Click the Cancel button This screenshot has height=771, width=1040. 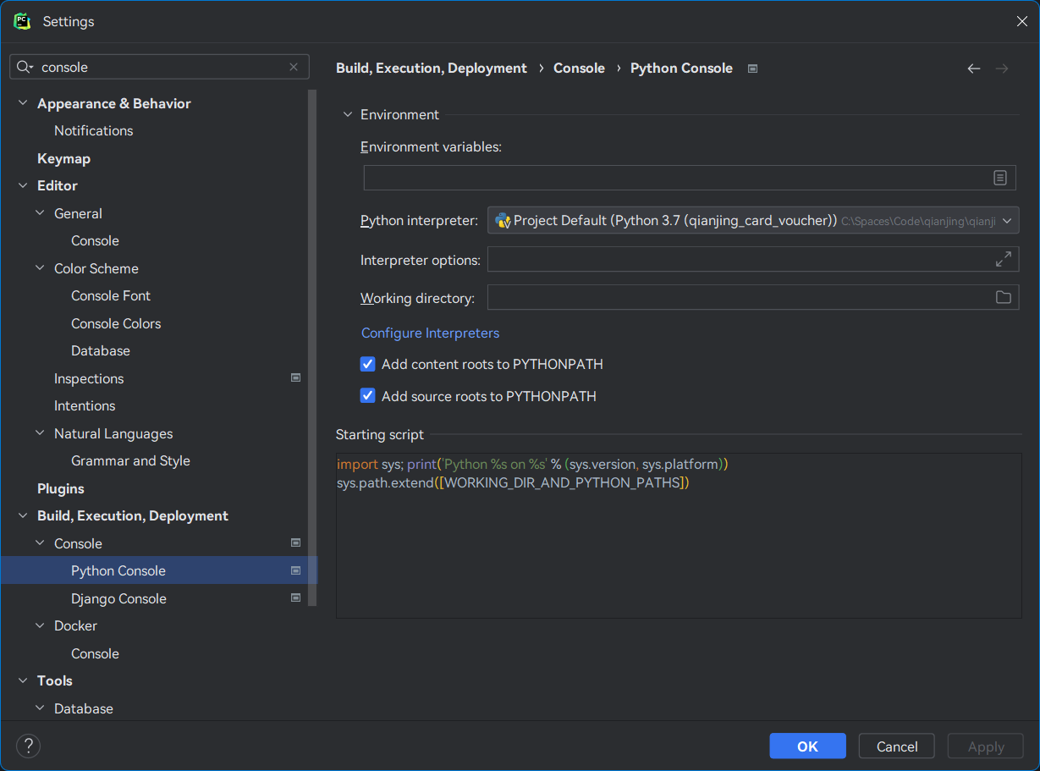click(x=897, y=746)
